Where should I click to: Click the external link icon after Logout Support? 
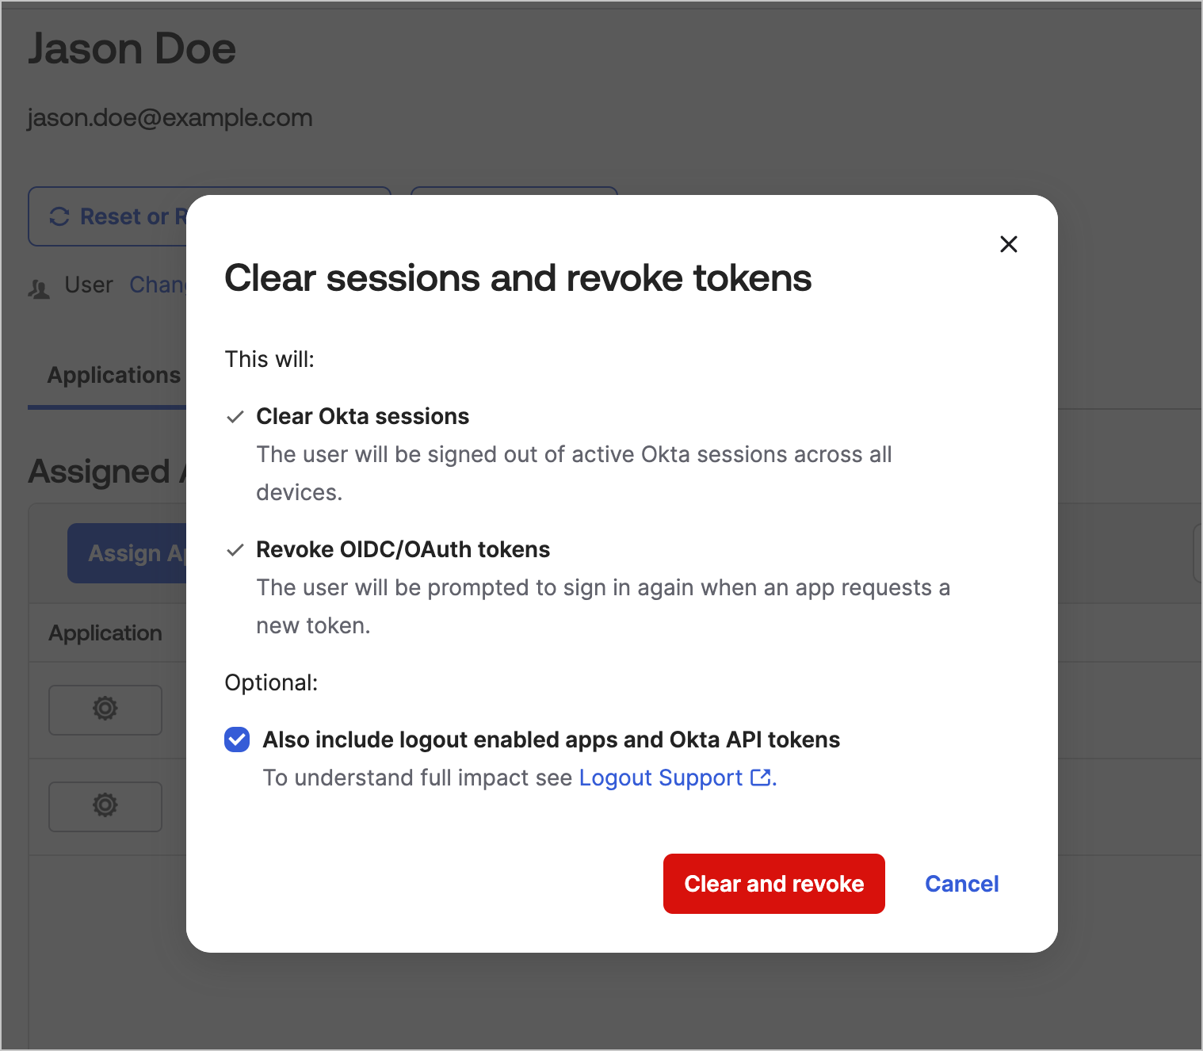tap(761, 778)
